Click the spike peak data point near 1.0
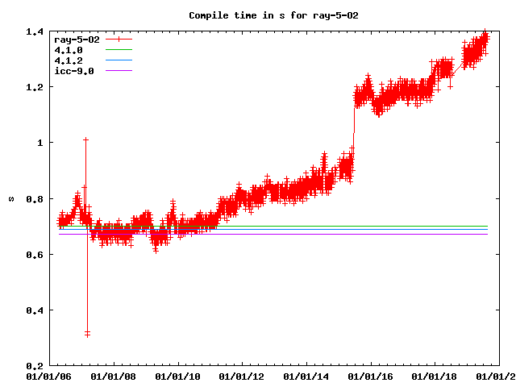 point(85,139)
